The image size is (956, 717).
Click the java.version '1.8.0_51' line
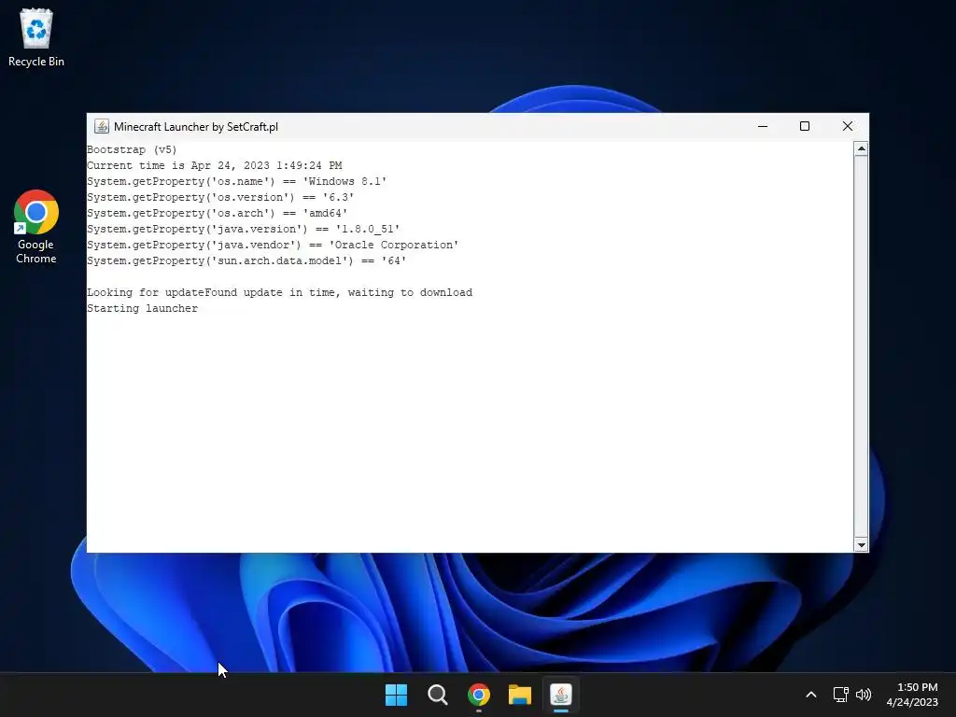(x=244, y=230)
